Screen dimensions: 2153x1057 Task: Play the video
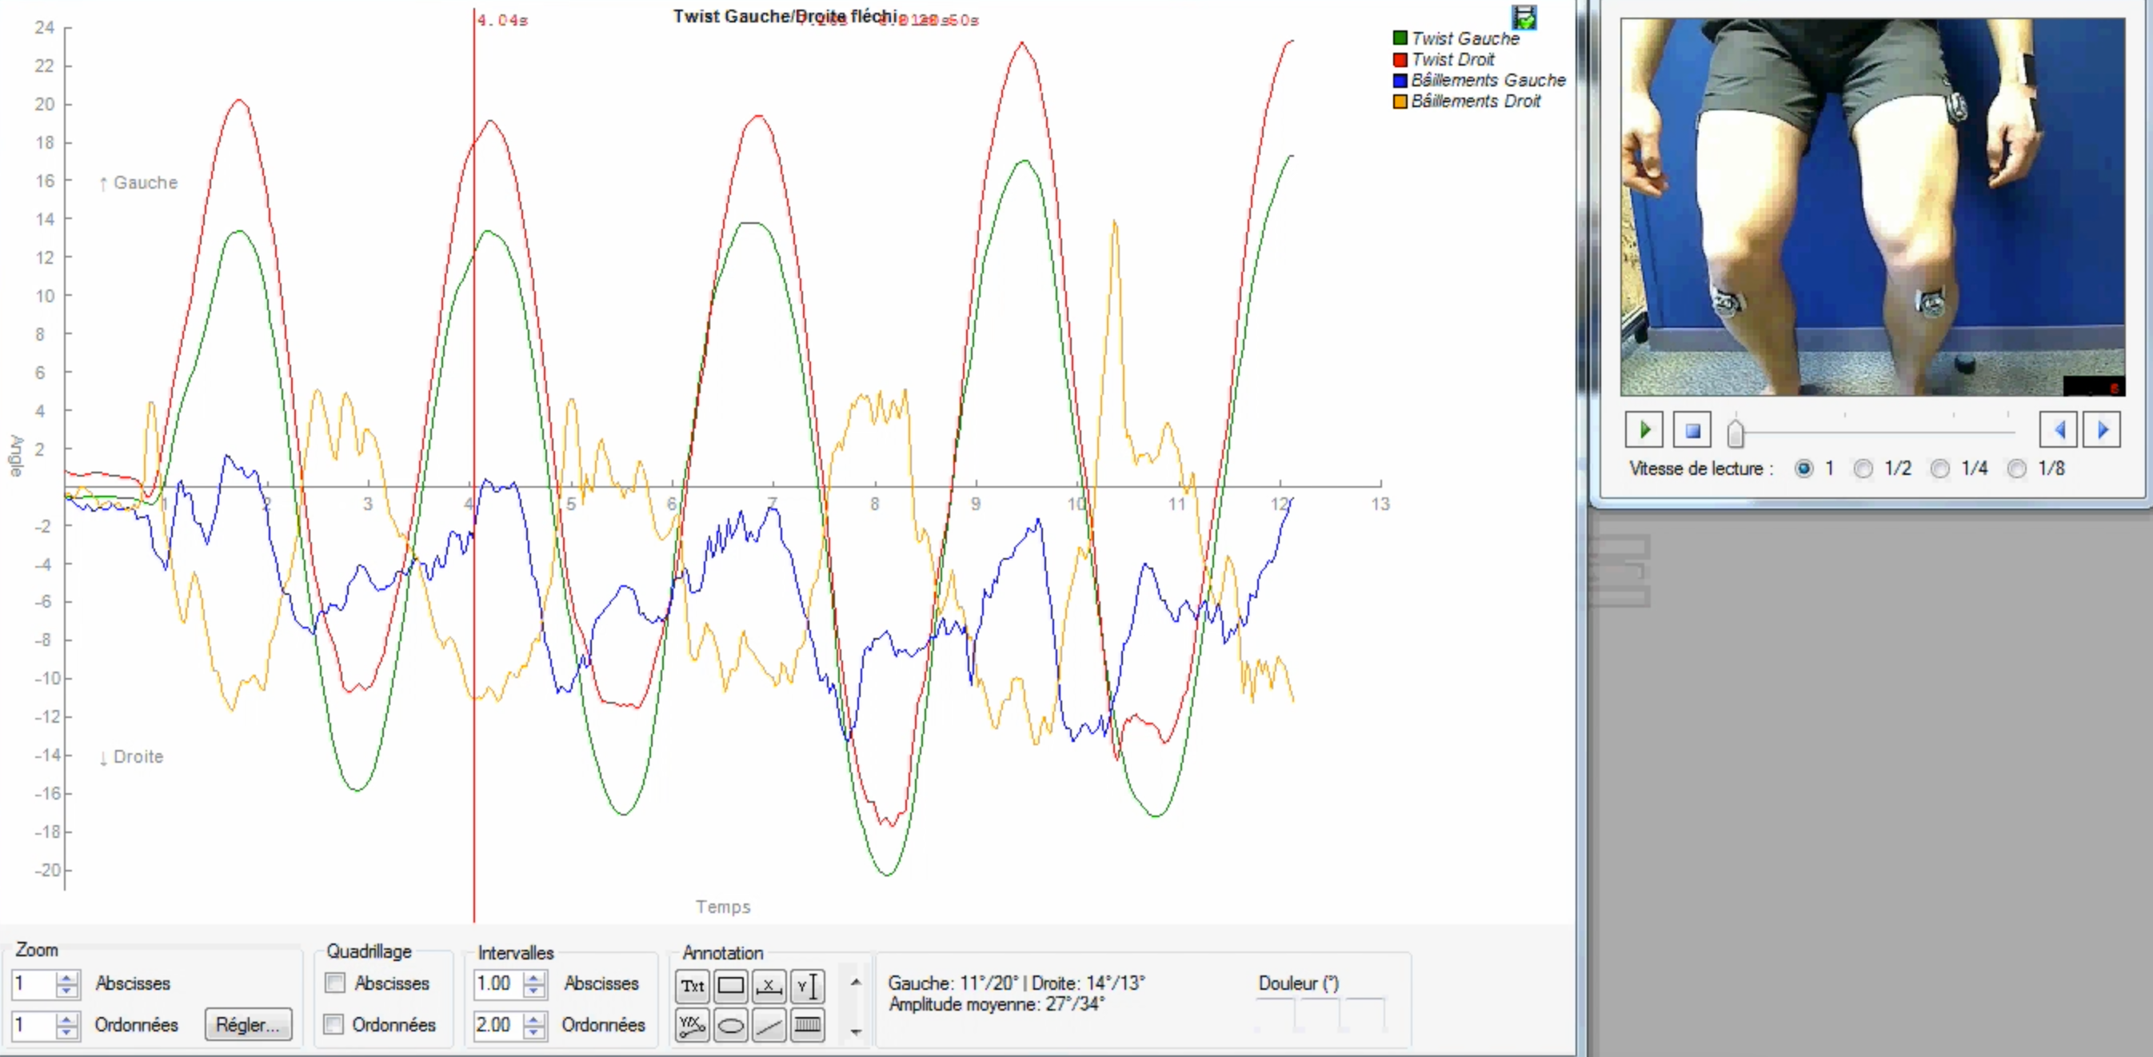tap(1644, 430)
